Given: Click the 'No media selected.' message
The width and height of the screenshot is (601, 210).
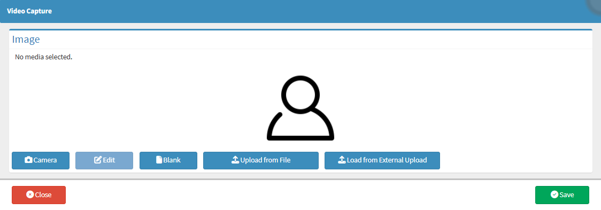Looking at the screenshot, I should coord(44,57).
